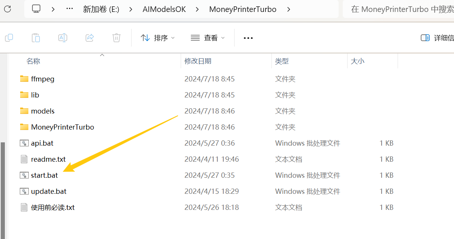Click date 2024/5/26 18:18 of 使用前必读.txt

(212, 208)
